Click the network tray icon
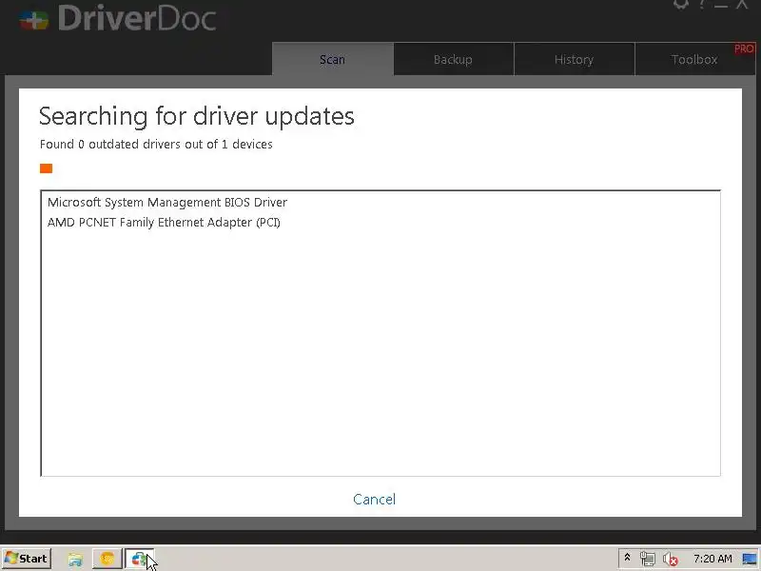The height and width of the screenshot is (571, 761). tap(648, 559)
